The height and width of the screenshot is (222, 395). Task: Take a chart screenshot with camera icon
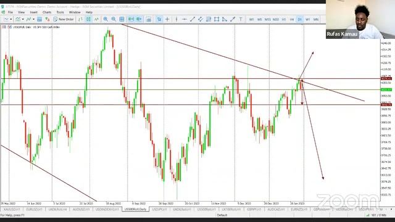coord(149,19)
